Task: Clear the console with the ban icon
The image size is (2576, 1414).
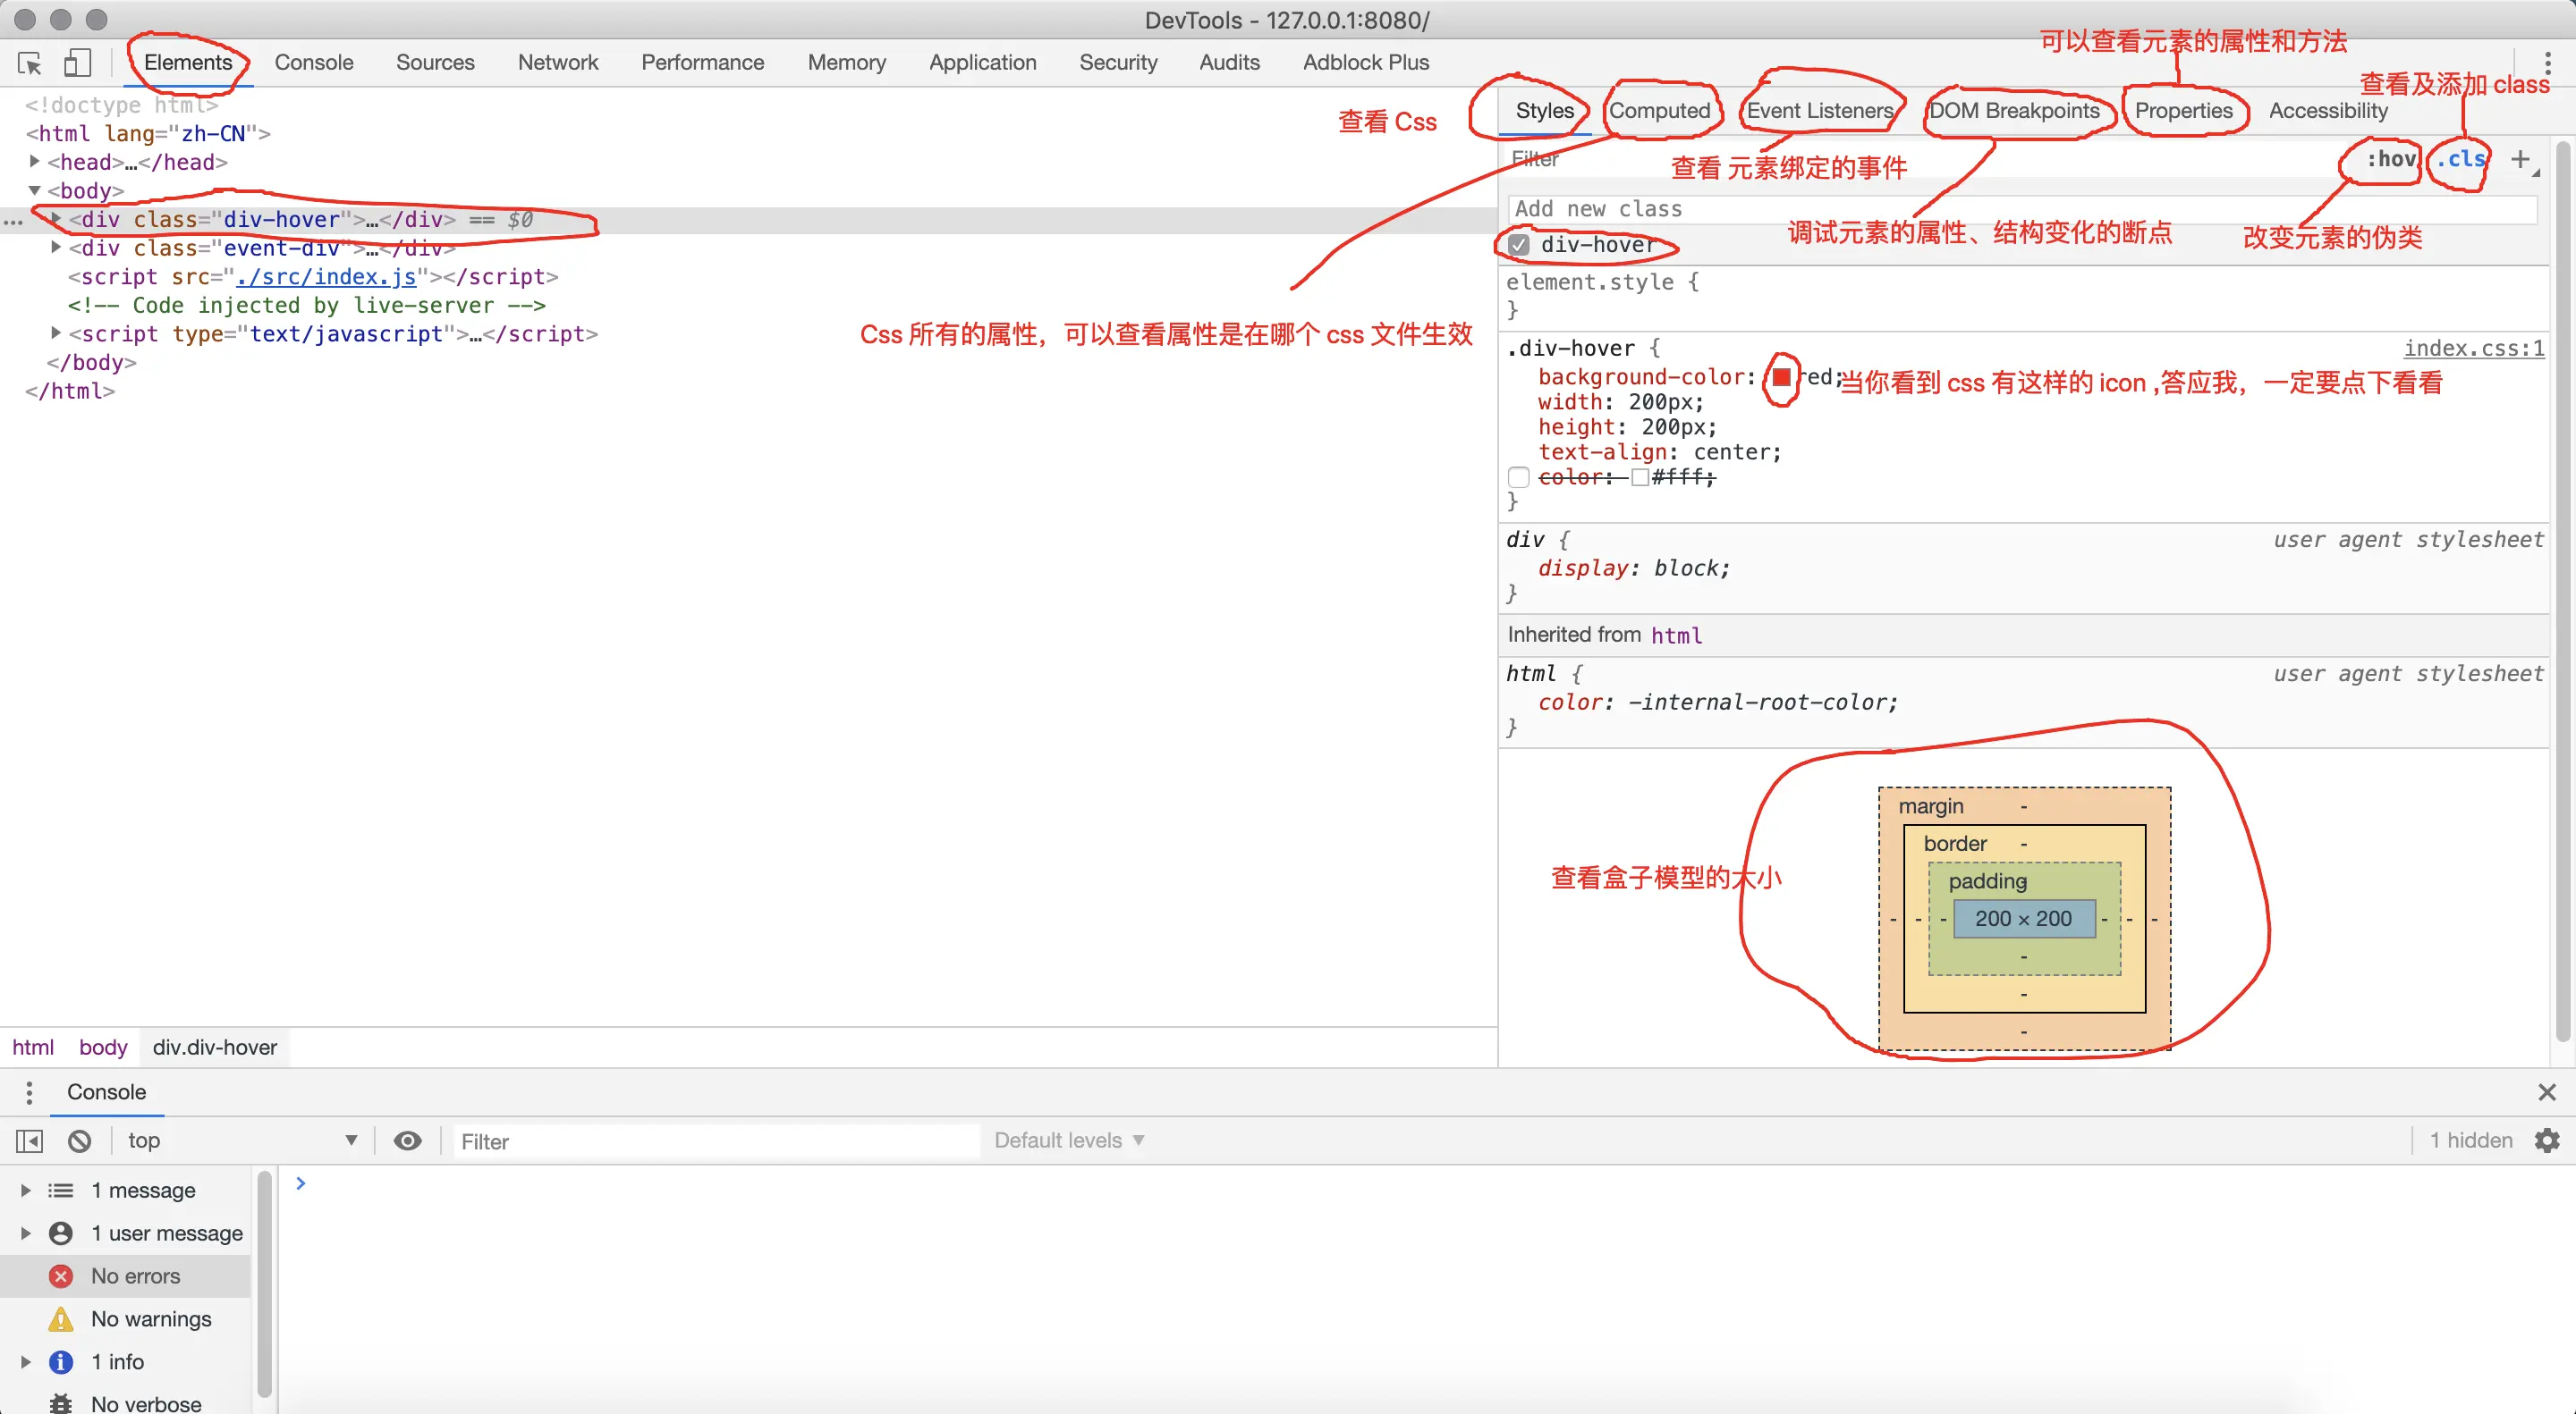Action: coord(80,1140)
